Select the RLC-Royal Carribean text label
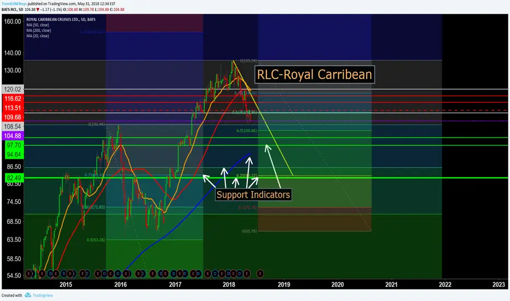 point(315,74)
